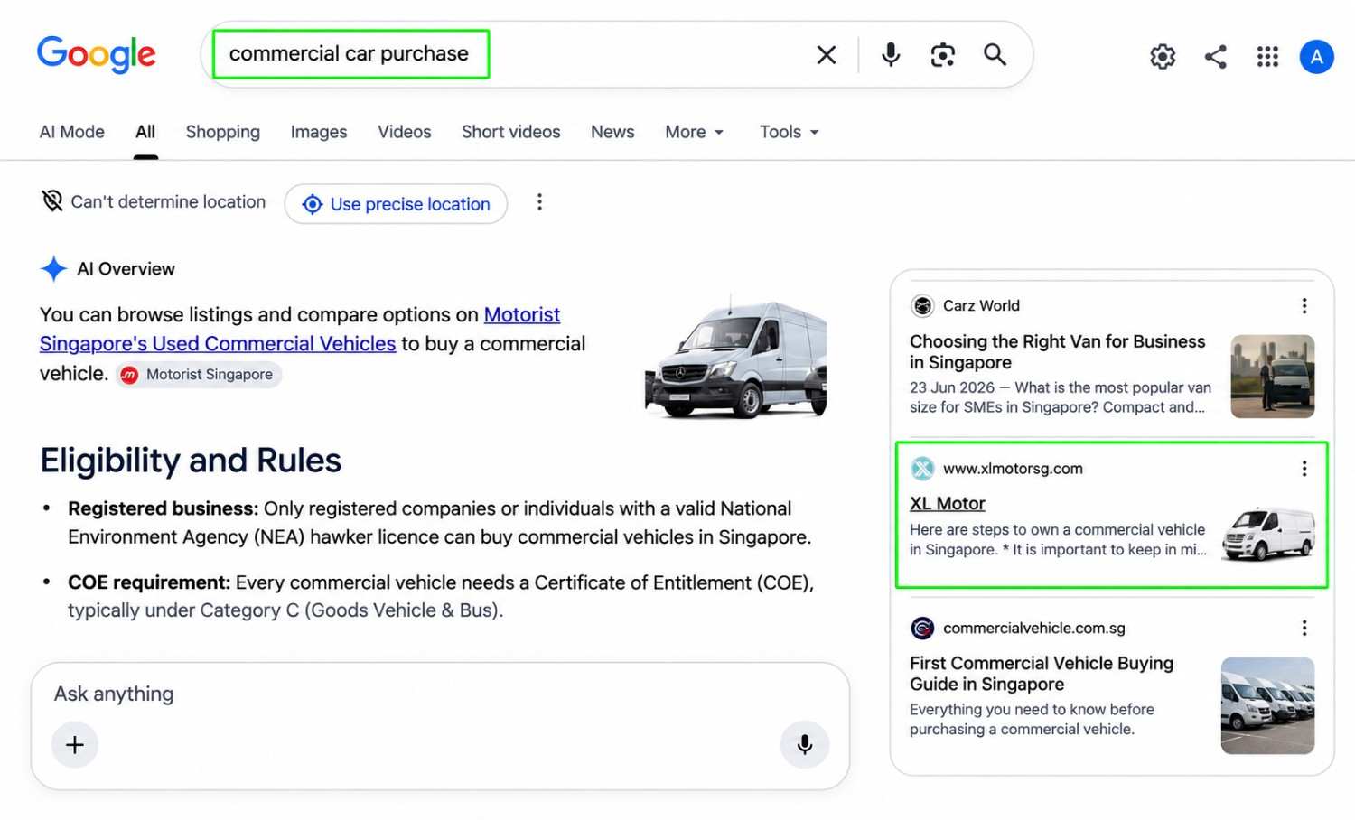Click the Motorist Singapore source chip
The image size is (1355, 820).
pyautogui.click(x=199, y=375)
